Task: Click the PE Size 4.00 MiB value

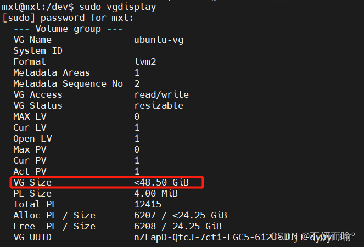Action: [156, 193]
